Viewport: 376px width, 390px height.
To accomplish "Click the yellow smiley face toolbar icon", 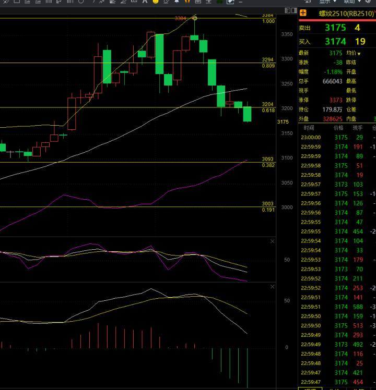I will point(155,2).
